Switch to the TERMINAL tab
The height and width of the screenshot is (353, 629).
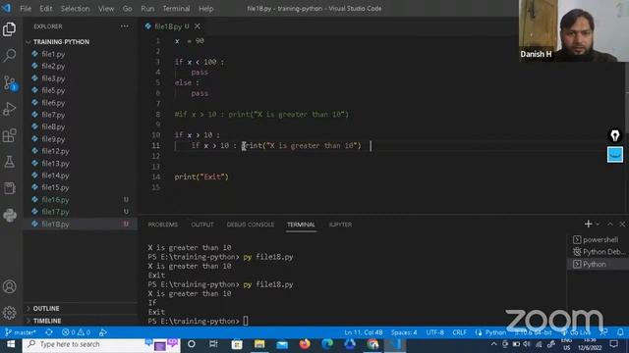pyautogui.click(x=301, y=225)
